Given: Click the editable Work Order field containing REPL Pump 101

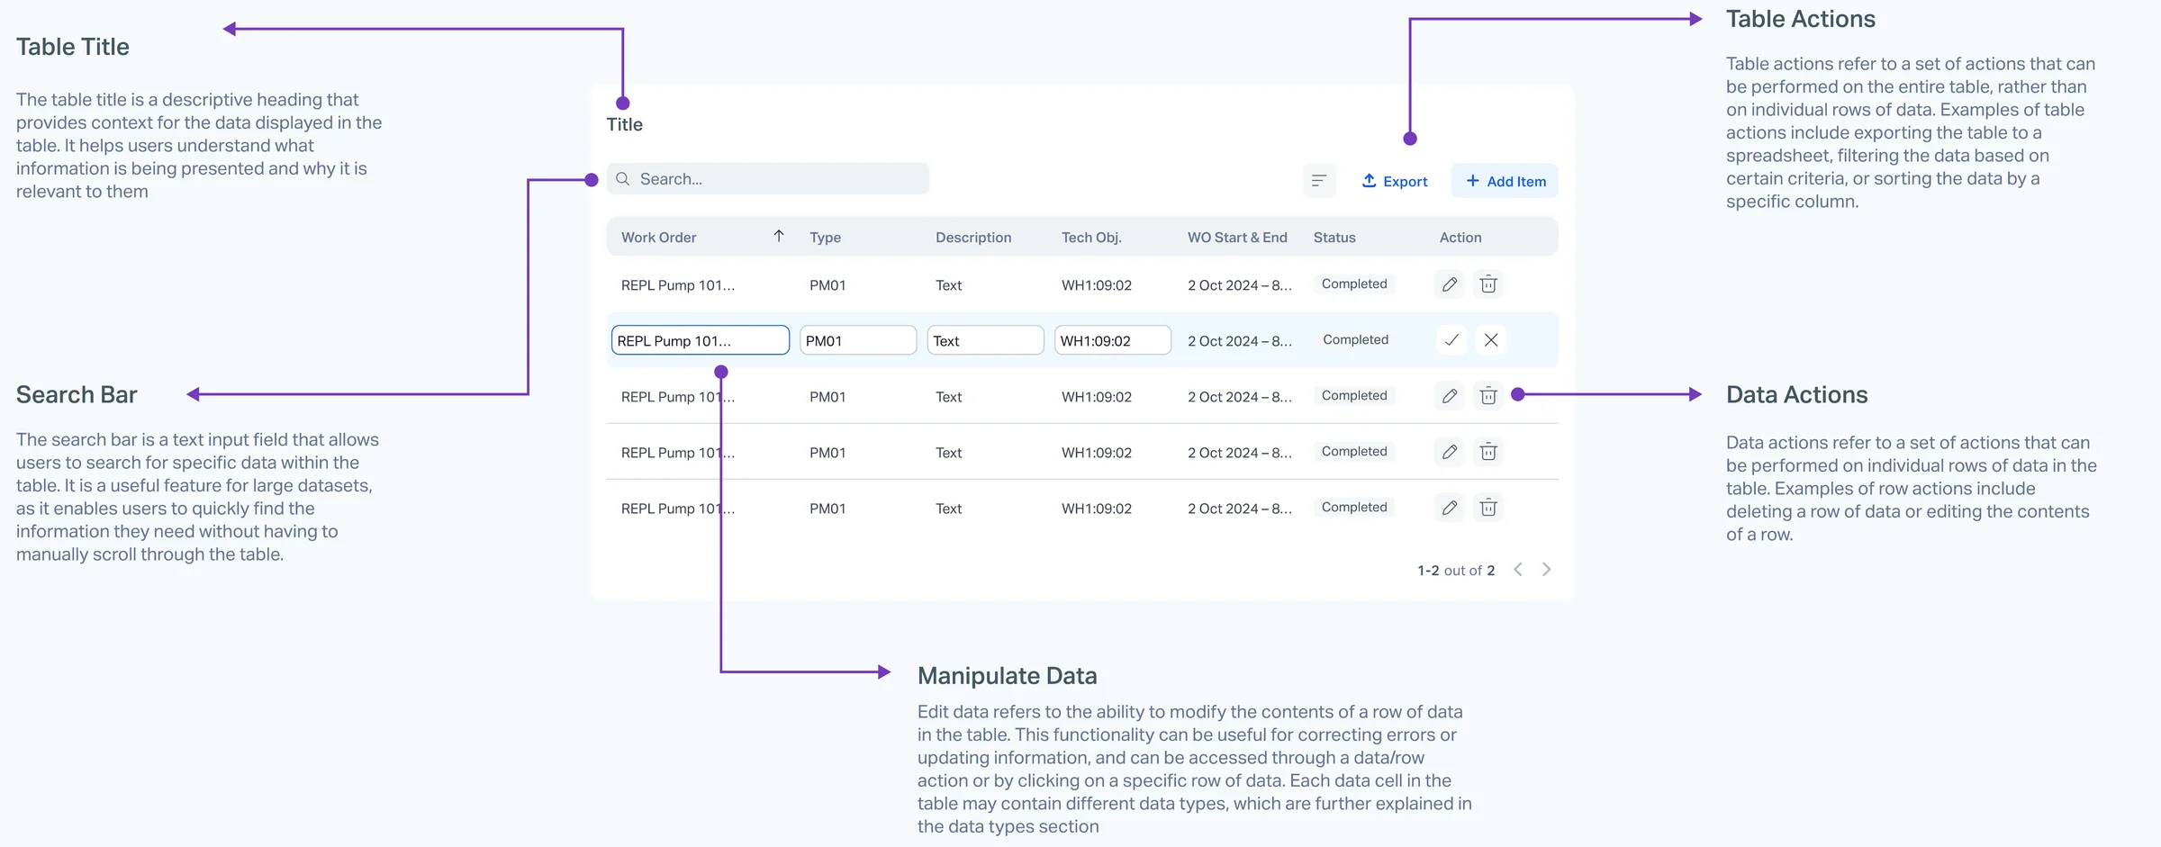Looking at the screenshot, I should pyautogui.click(x=701, y=340).
